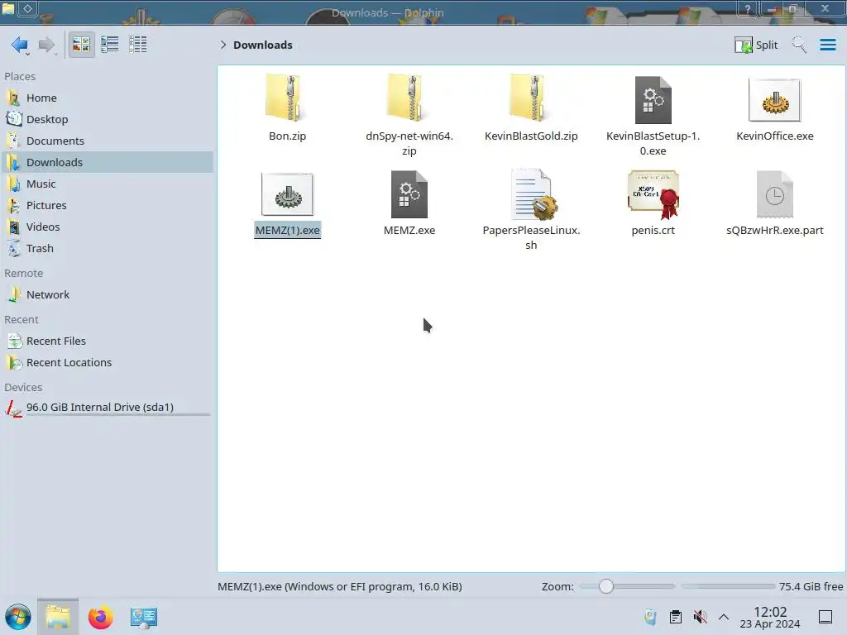Screen dimensions: 847x635
Task: Switch to Icons view mode
Action: pos(81,45)
